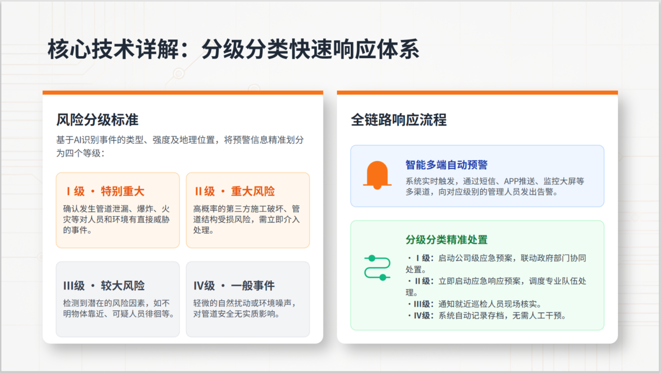Click description text 轻微的自然扰动或环境噪声
This screenshot has width=661, height=374.
(244, 308)
